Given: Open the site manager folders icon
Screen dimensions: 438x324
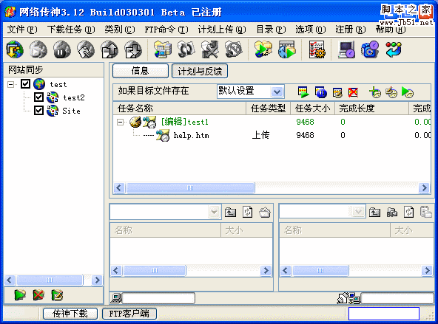Looking at the screenshot, I should click(163, 50).
